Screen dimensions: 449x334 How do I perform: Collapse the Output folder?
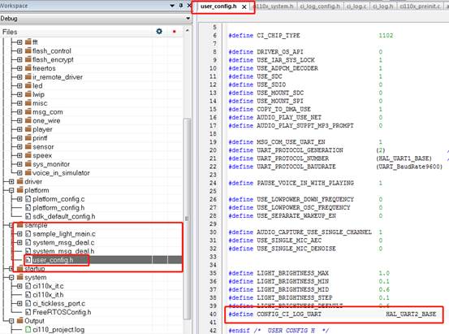coord(11,321)
